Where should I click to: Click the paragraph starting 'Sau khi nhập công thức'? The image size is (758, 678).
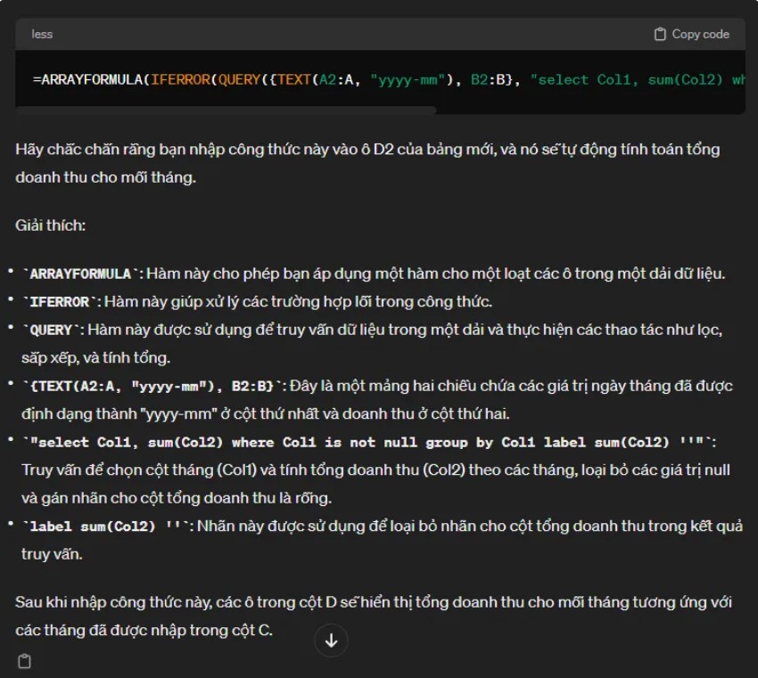pos(373,617)
